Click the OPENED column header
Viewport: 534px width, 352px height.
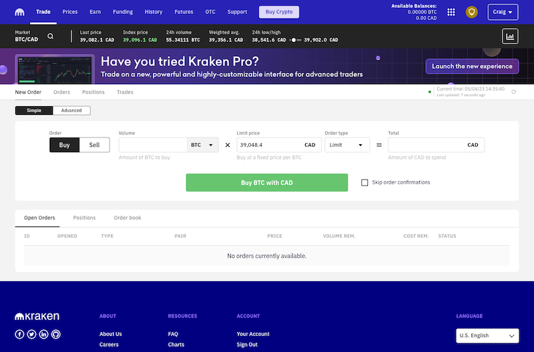coord(67,236)
